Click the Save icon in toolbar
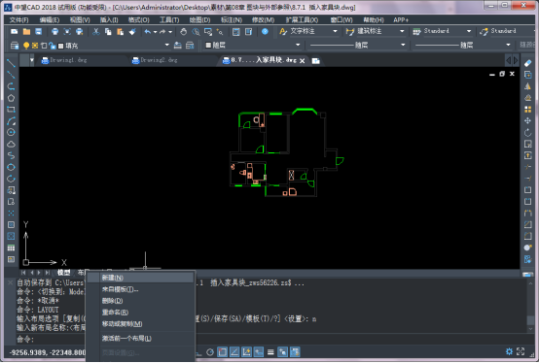The height and width of the screenshot is (363, 539). point(39,32)
